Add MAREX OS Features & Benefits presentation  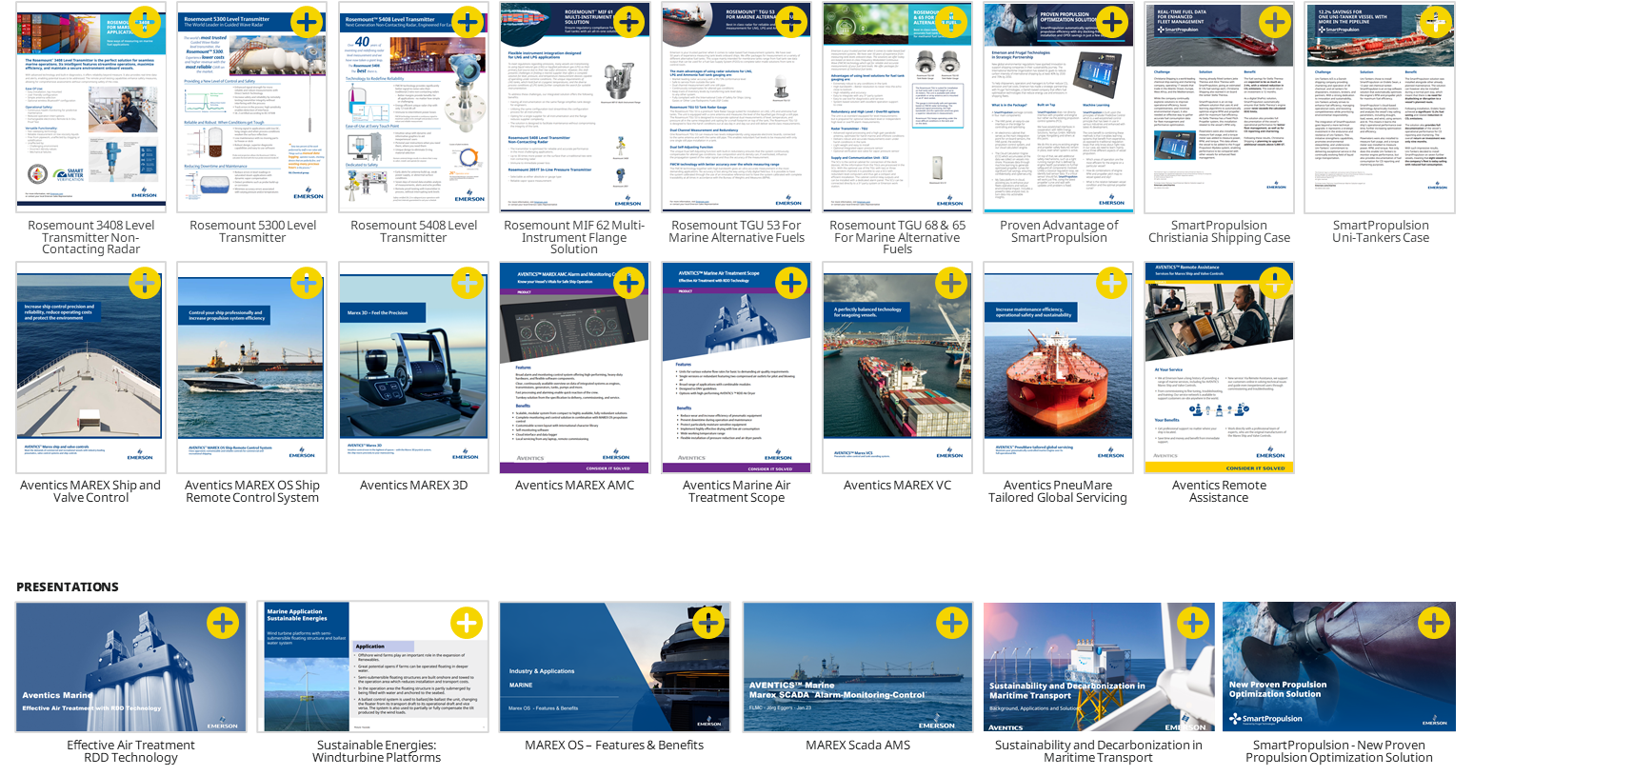click(708, 623)
